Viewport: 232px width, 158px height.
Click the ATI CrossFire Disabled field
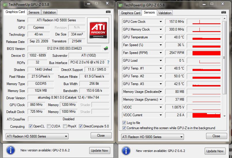[x=69, y=119]
